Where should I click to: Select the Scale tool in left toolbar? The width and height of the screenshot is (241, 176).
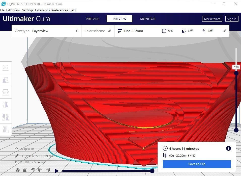coord(6,80)
